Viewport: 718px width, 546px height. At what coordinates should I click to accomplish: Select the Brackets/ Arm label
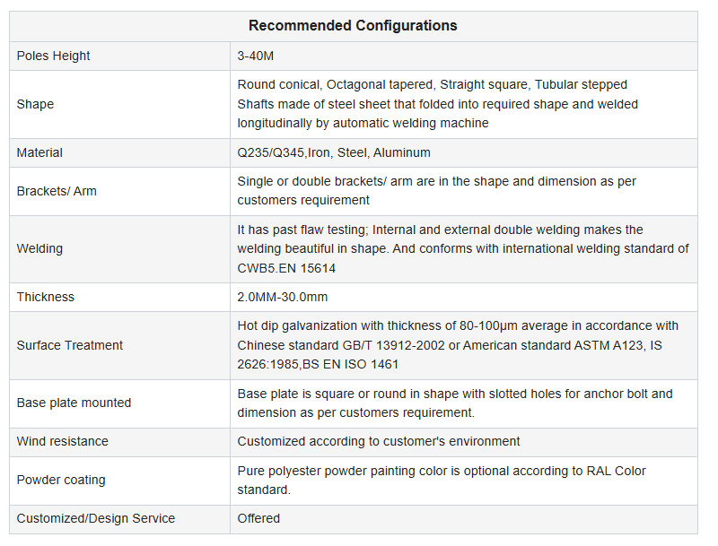coord(57,191)
